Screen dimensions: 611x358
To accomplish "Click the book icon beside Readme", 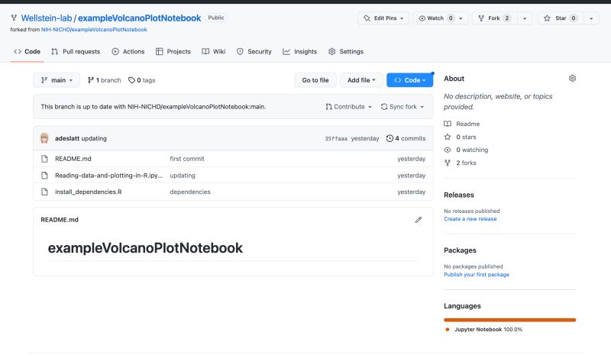I will click(x=448, y=124).
